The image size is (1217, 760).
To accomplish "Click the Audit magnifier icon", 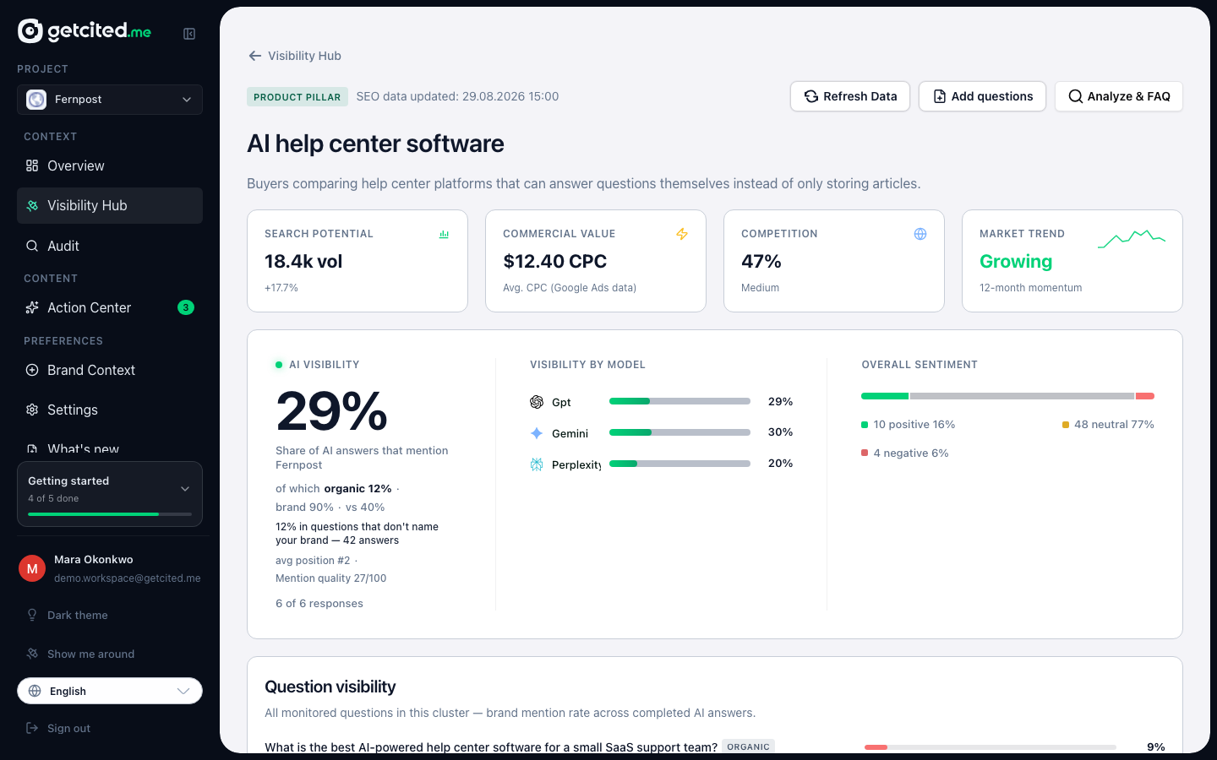I will coord(32,246).
